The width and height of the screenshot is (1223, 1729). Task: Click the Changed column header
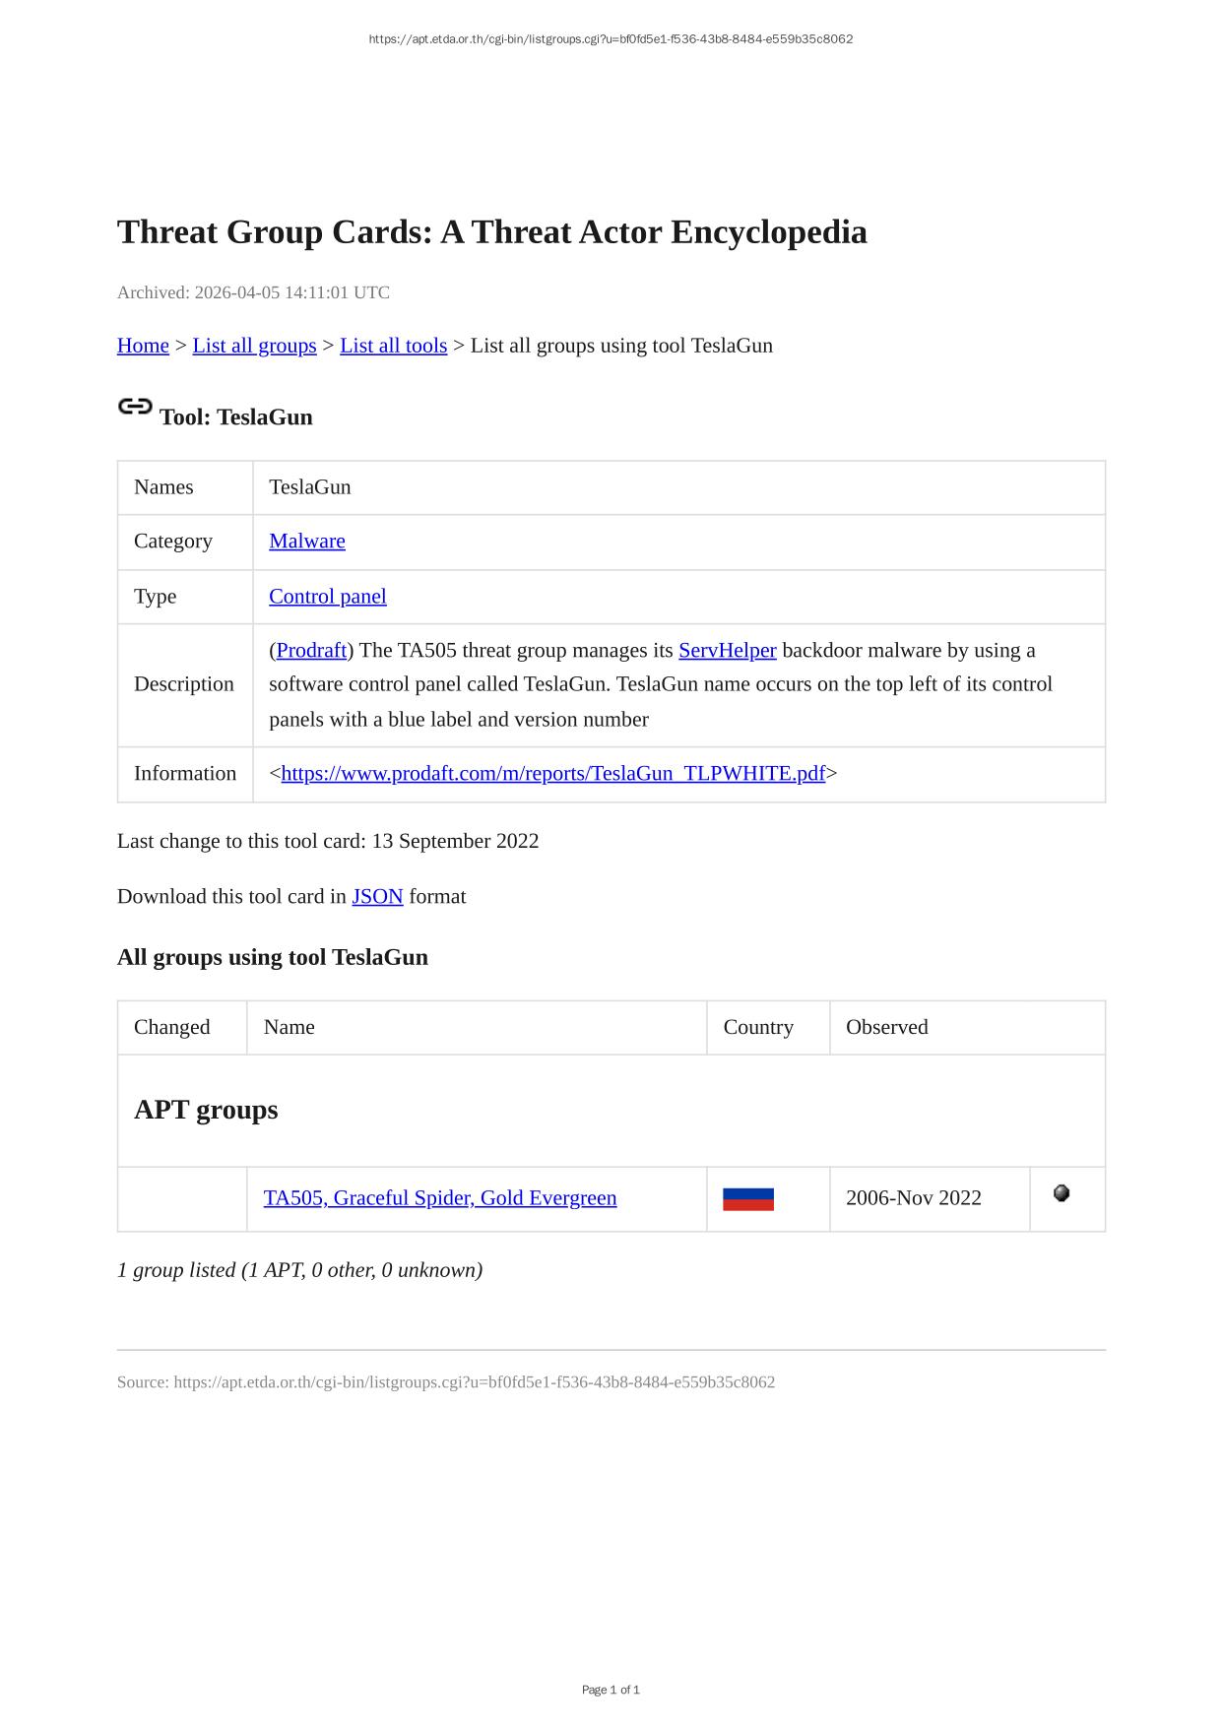coord(172,1027)
